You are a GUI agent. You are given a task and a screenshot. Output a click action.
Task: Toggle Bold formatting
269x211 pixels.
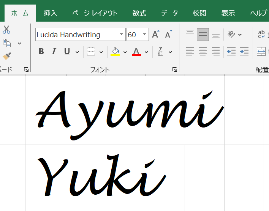[41, 52]
